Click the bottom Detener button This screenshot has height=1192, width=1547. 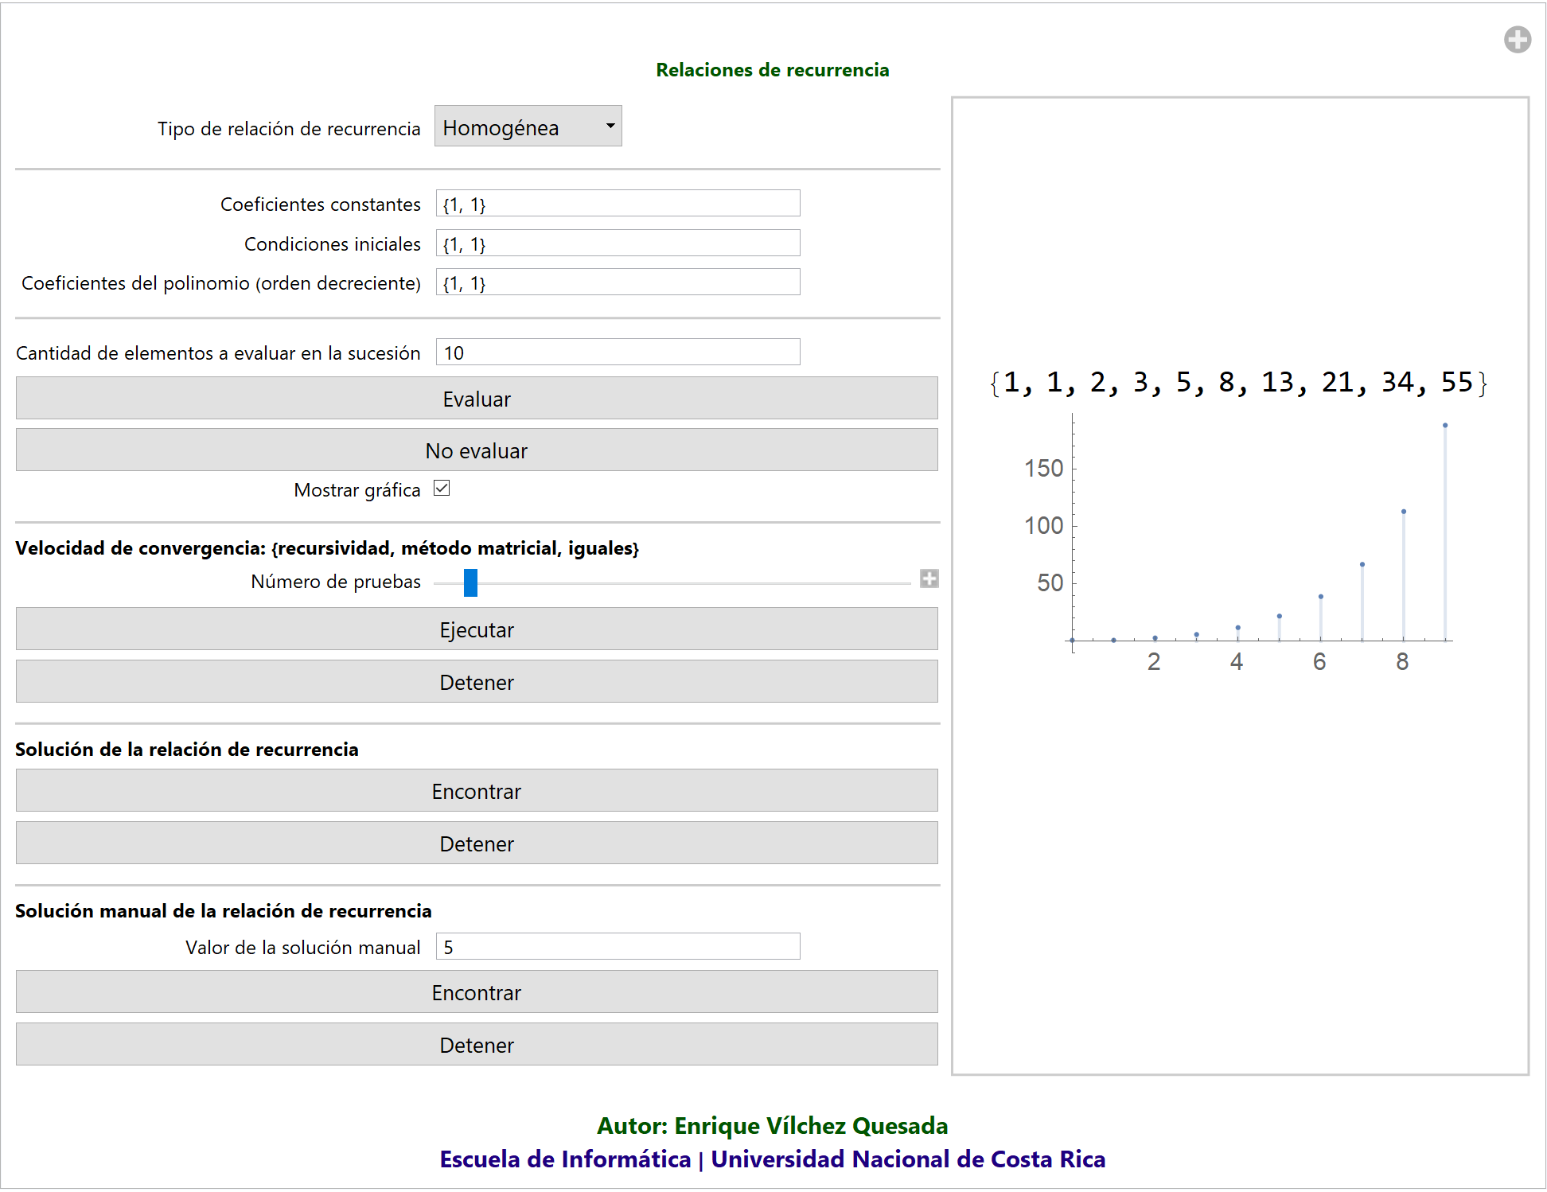tap(477, 1045)
